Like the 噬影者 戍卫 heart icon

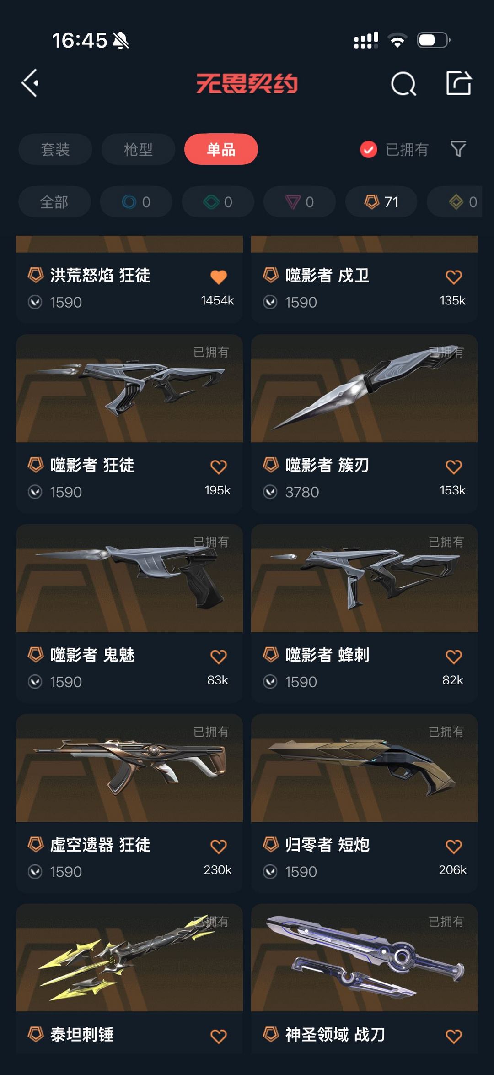pyautogui.click(x=453, y=277)
